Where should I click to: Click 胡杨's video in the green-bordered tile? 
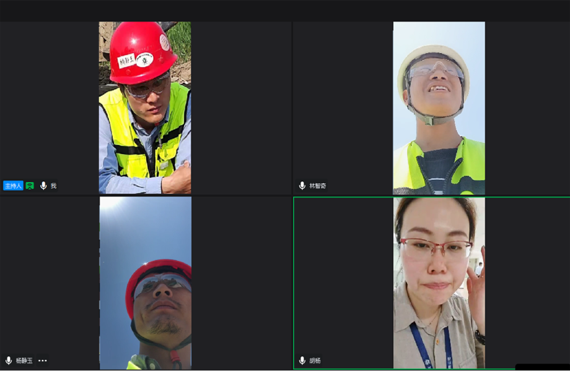tap(439, 283)
